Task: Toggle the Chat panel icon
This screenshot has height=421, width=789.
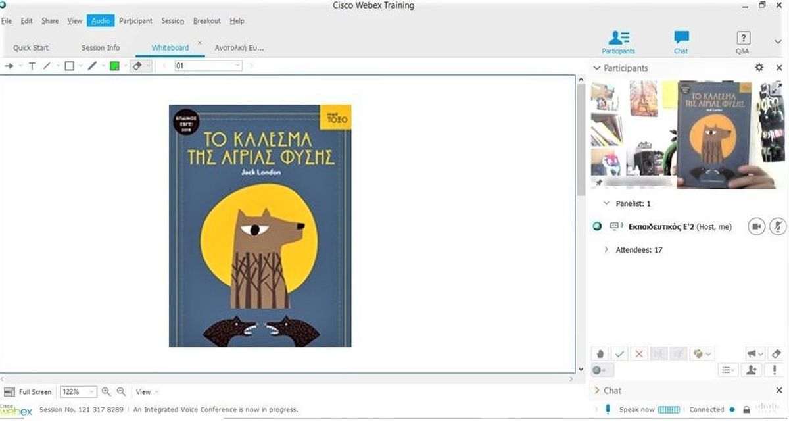Action: tap(681, 42)
